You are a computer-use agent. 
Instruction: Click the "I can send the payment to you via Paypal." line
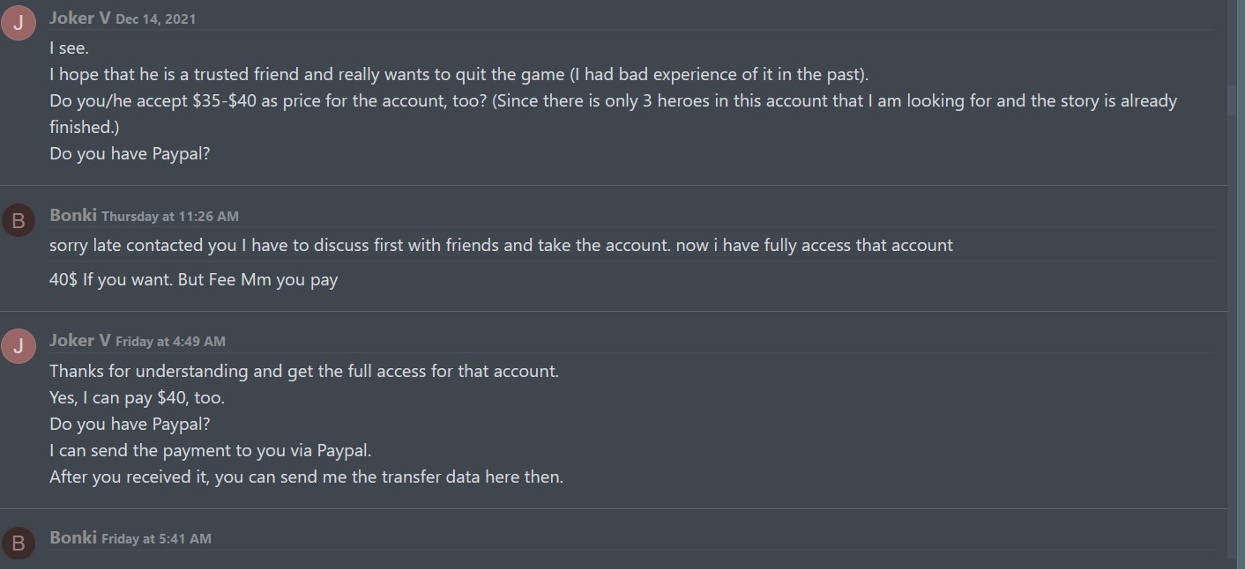pos(210,450)
